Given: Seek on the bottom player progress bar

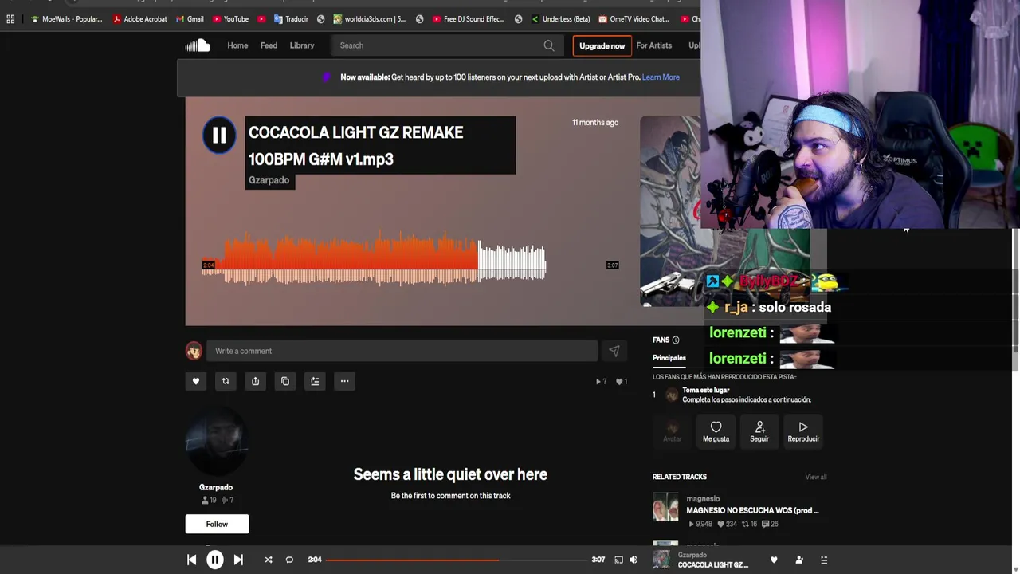Looking at the screenshot, I should [x=456, y=560].
